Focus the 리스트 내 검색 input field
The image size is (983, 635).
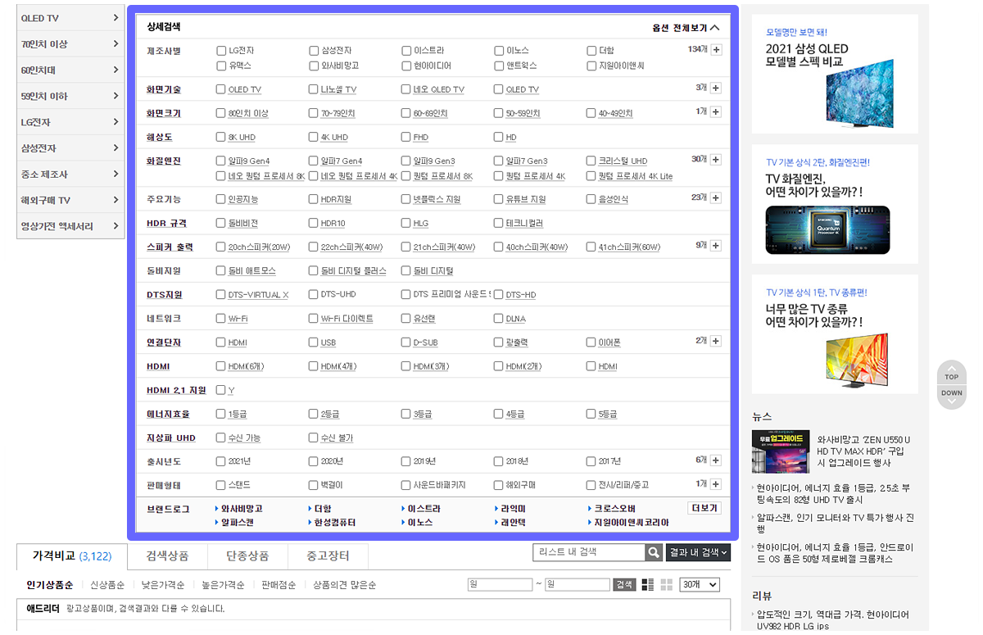click(589, 553)
